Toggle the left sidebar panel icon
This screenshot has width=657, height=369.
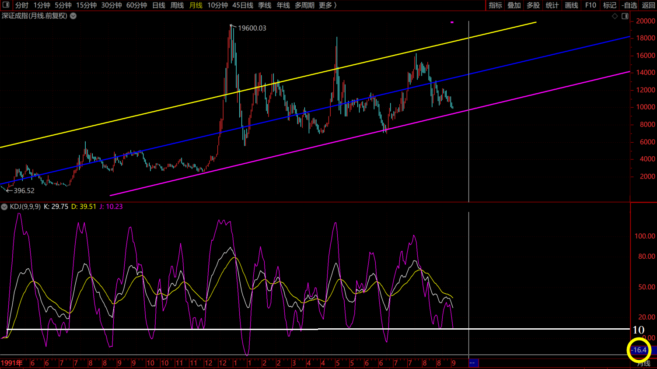tap(6, 5)
